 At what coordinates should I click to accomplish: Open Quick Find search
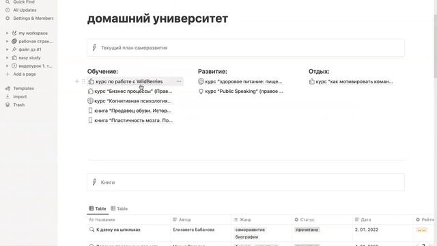[24, 2]
